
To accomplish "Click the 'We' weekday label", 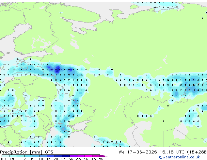I will (x=121, y=152).
